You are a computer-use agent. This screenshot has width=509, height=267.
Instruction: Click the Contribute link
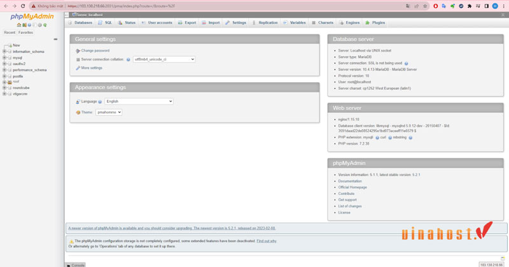[346, 194]
